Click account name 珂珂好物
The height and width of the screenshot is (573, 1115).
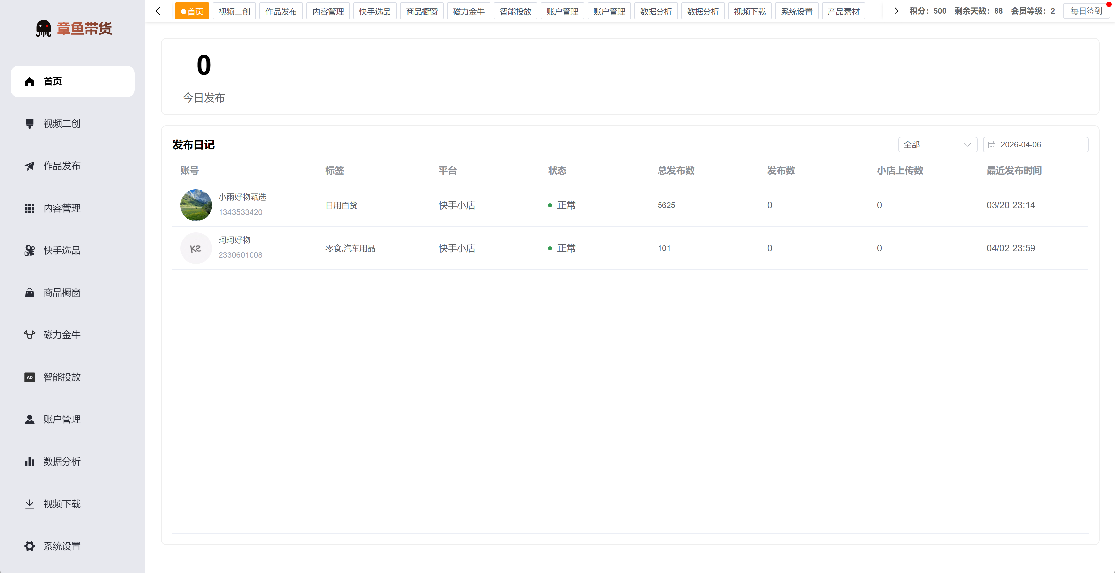(x=234, y=240)
